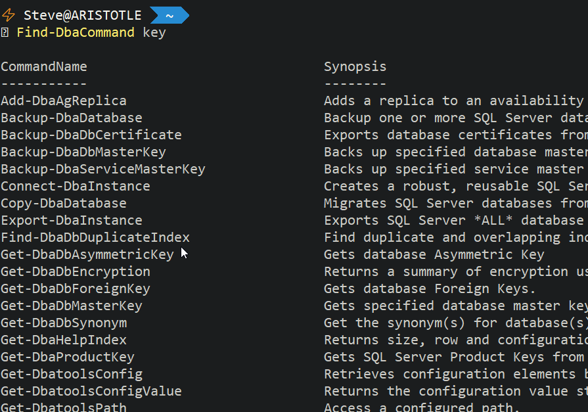588x412 pixels.
Task: Click the 'Gets database Foreign Keys.' synopsis
Action: pos(430,288)
